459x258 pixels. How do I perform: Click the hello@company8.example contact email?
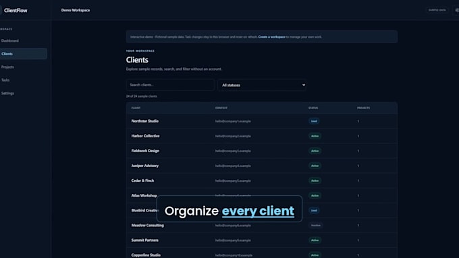pyautogui.click(x=233, y=226)
